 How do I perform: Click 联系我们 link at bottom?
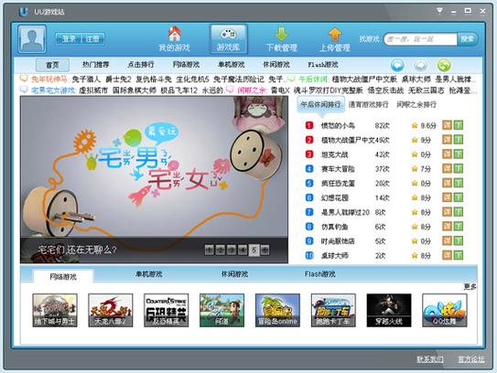pyautogui.click(x=430, y=359)
